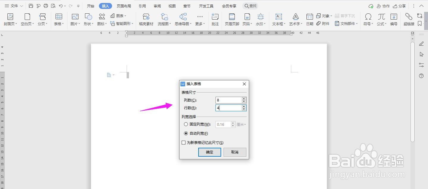This screenshot has width=428, height=189.
Task: Confirm the table with 确定 button
Action: tap(210, 152)
